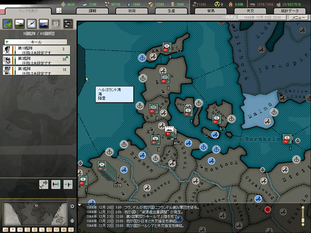Open the 外交 diplomacy tab

[x=250, y=11]
